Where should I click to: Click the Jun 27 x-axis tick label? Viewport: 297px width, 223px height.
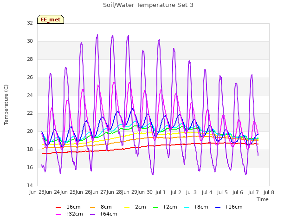point(99,192)
